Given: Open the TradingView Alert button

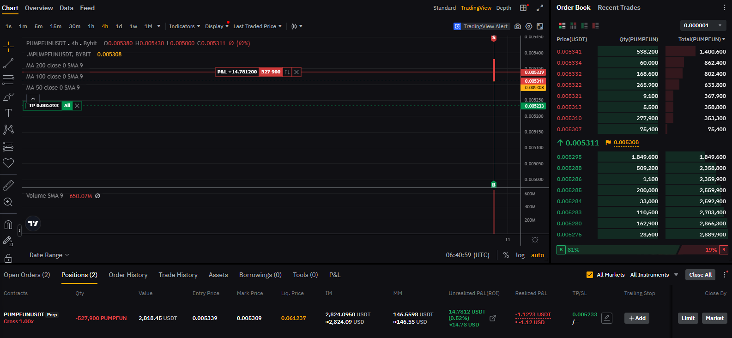Looking at the screenshot, I should coord(481,26).
